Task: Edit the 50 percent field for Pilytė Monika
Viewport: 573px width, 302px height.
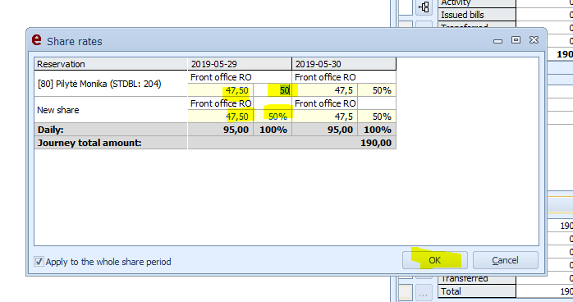Action: click(273, 90)
